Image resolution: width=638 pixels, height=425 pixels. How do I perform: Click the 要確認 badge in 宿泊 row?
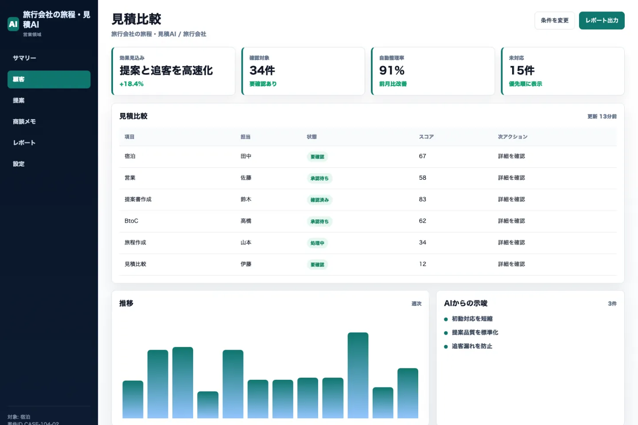point(317,157)
